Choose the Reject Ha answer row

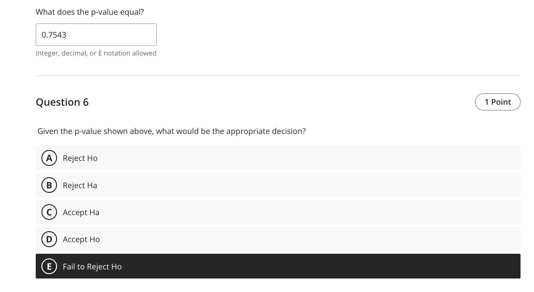[278, 185]
